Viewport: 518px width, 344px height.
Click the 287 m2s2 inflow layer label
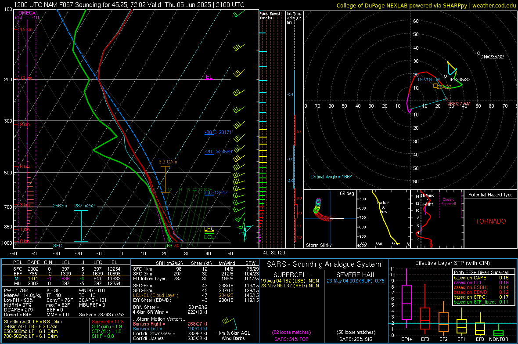(84, 206)
